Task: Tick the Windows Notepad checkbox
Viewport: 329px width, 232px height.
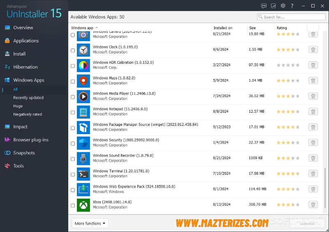Action: 73,113
